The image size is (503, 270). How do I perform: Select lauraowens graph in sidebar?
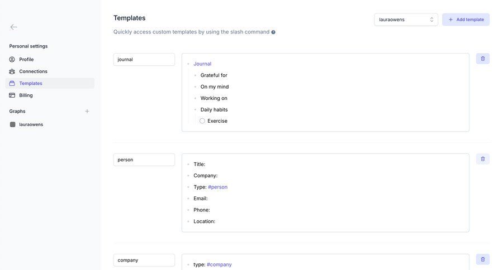50,124
